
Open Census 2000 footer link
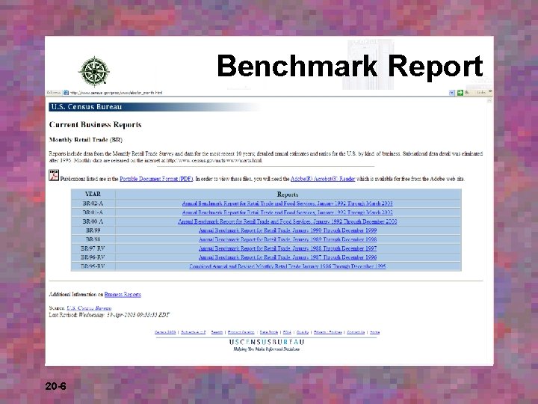click(165, 332)
